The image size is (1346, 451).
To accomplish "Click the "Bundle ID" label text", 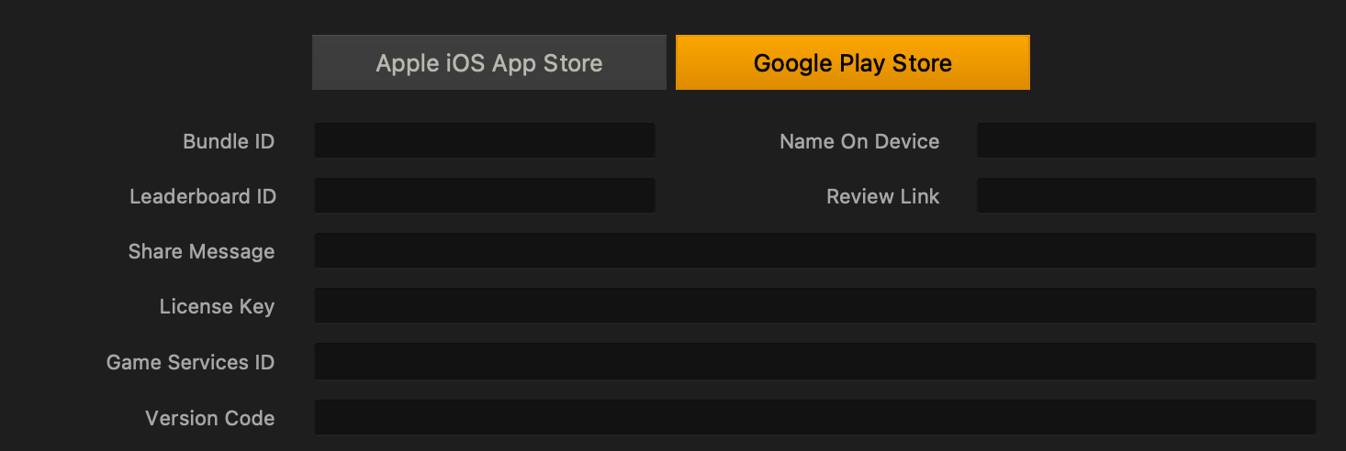I will pos(229,141).
